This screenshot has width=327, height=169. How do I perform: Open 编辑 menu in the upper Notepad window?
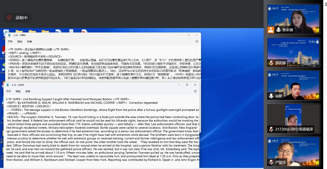click(x=20, y=42)
